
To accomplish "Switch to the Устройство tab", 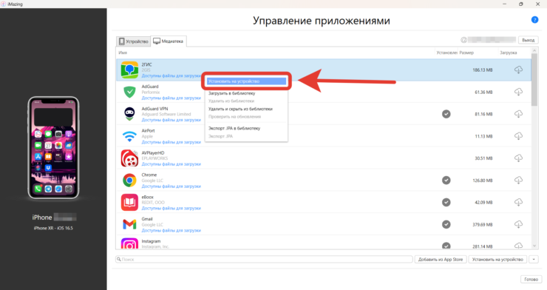I will 133,41.
